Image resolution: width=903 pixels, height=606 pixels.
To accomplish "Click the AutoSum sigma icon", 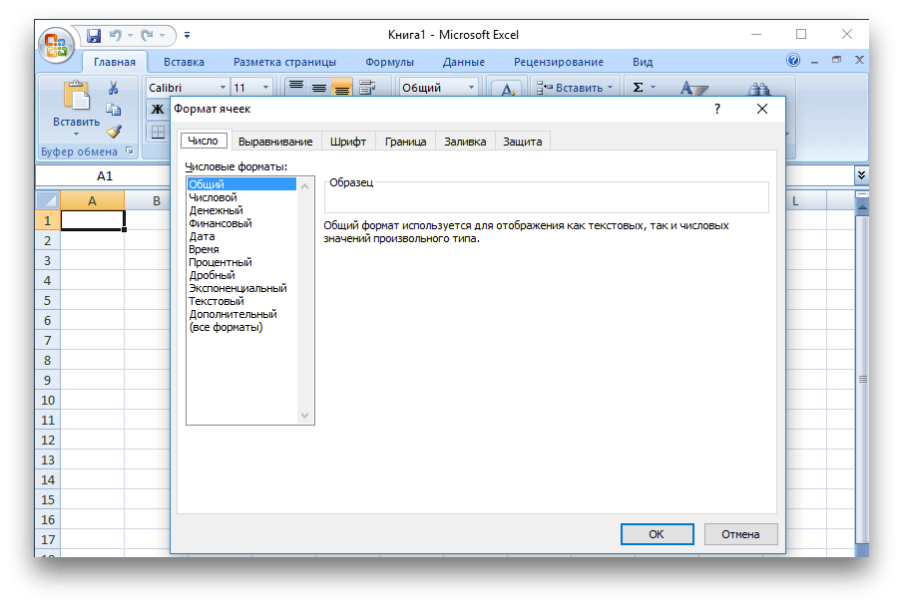I will pos(639,88).
